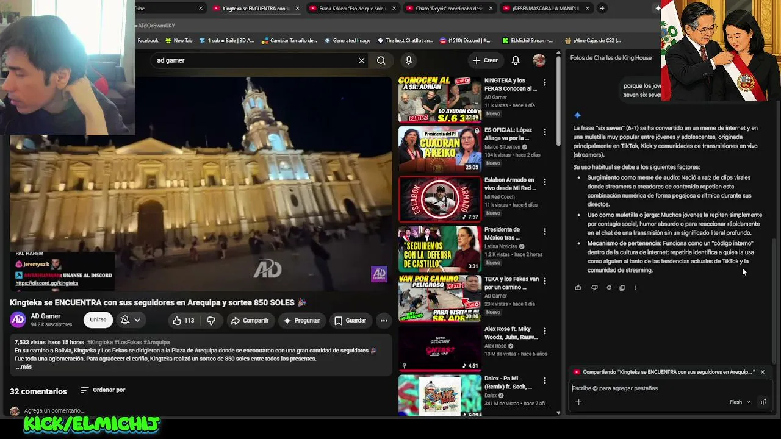Click the Preguntar button
The height and width of the screenshot is (439, 781).
click(x=301, y=321)
